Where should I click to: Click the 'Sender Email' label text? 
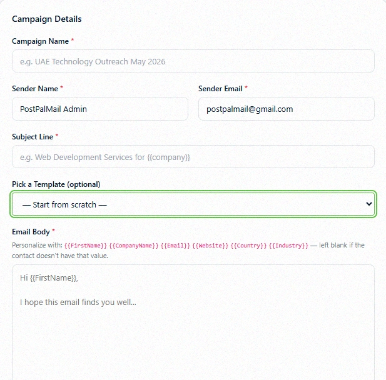click(x=220, y=89)
